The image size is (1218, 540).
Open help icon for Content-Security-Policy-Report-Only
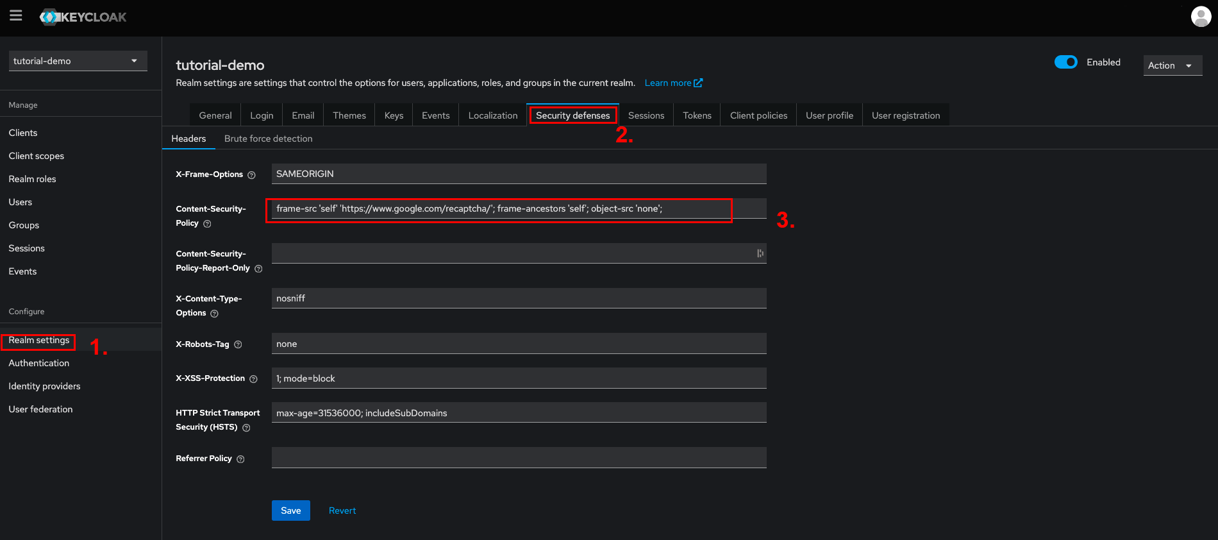(258, 269)
